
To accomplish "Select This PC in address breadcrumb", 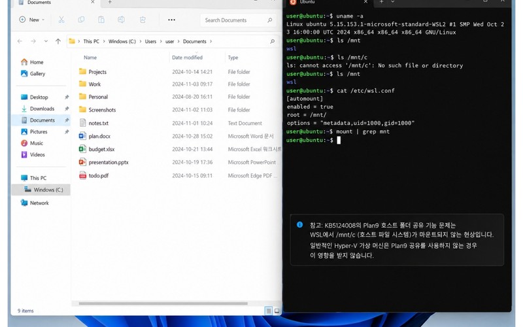I will coord(91,41).
